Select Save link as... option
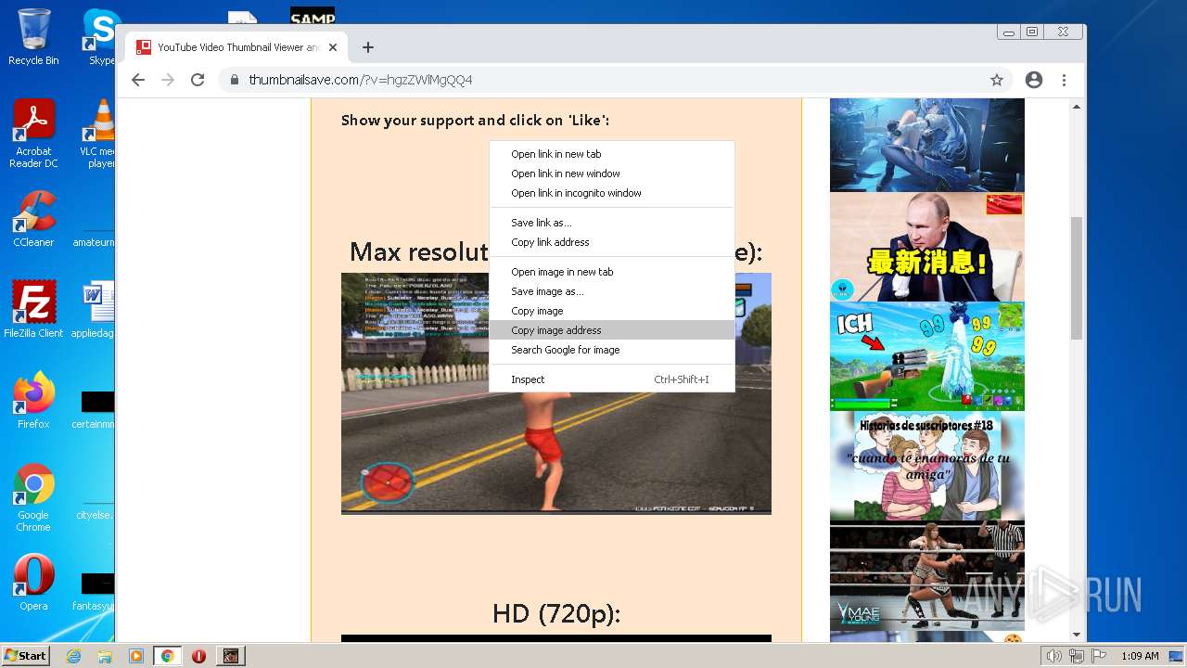This screenshot has width=1187, height=668. point(612,223)
